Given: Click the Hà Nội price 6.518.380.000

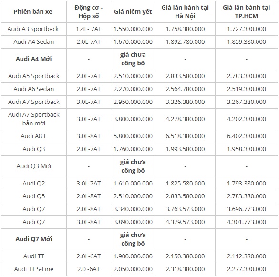Looking at the screenshot, I should tap(185, 136).
